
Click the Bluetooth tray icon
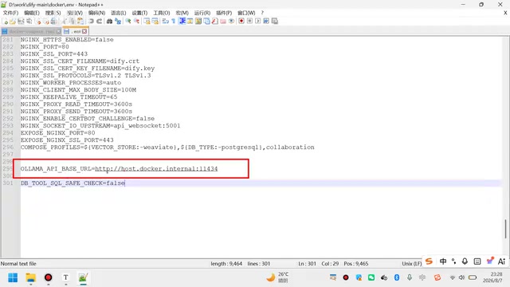tap(397, 277)
